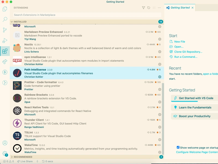Open gear menu for npm Intellisense
Viewport: 218px width, 164px height.
[160, 64]
